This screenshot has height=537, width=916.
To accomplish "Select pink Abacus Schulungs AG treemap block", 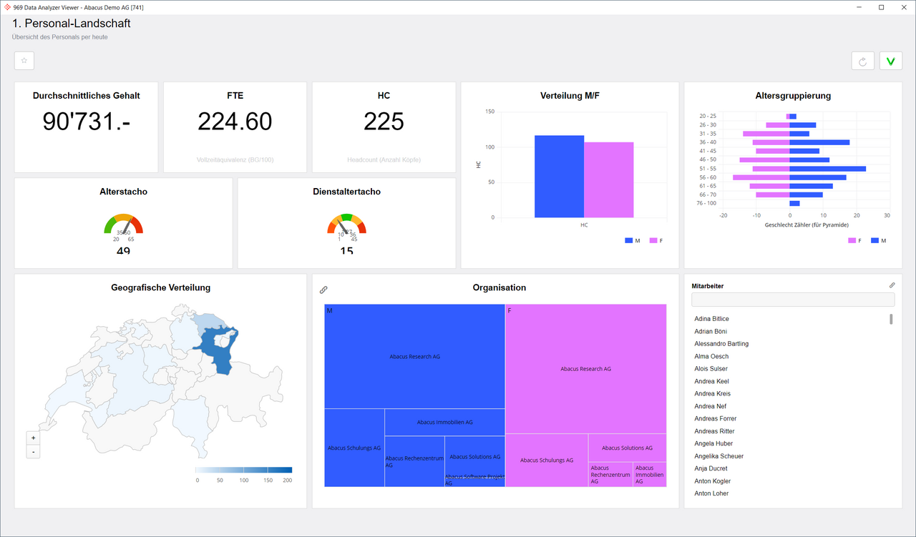I will click(546, 460).
